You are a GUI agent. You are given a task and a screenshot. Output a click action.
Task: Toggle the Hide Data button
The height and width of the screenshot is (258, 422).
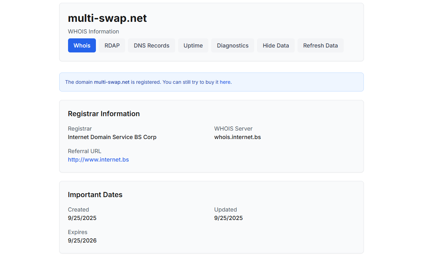pyautogui.click(x=276, y=45)
